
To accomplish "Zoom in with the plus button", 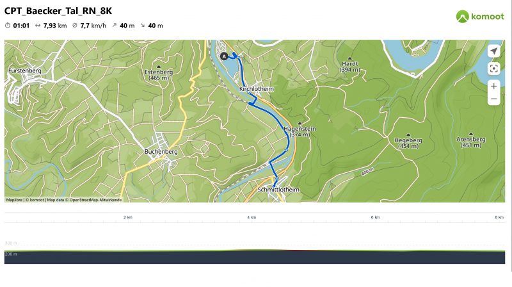I will click(x=493, y=86).
